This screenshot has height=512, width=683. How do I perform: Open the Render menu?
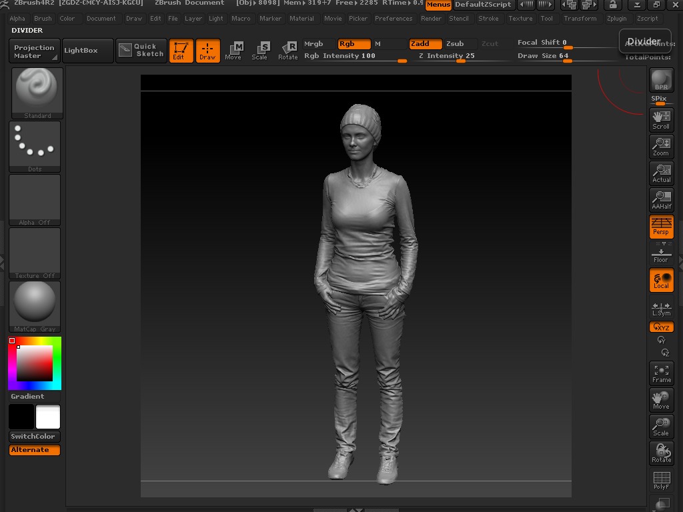[431, 19]
